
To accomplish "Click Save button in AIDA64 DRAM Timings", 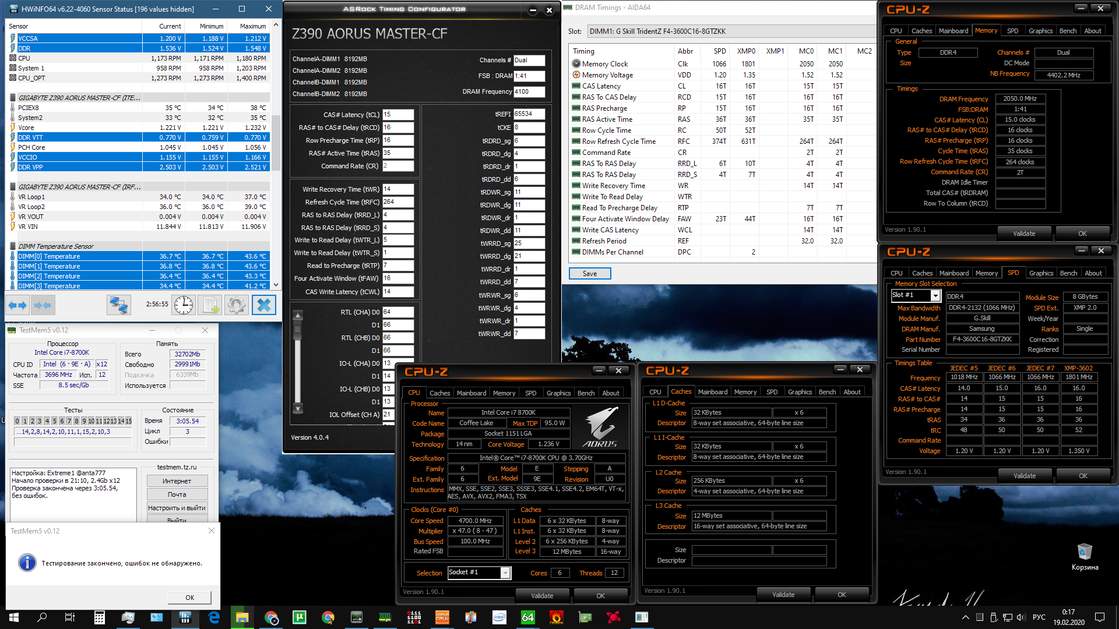I will [589, 274].
